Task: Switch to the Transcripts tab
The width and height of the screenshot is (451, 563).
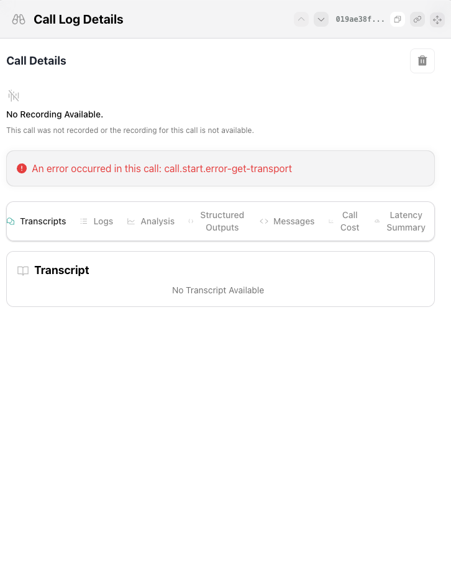Action: [37, 221]
